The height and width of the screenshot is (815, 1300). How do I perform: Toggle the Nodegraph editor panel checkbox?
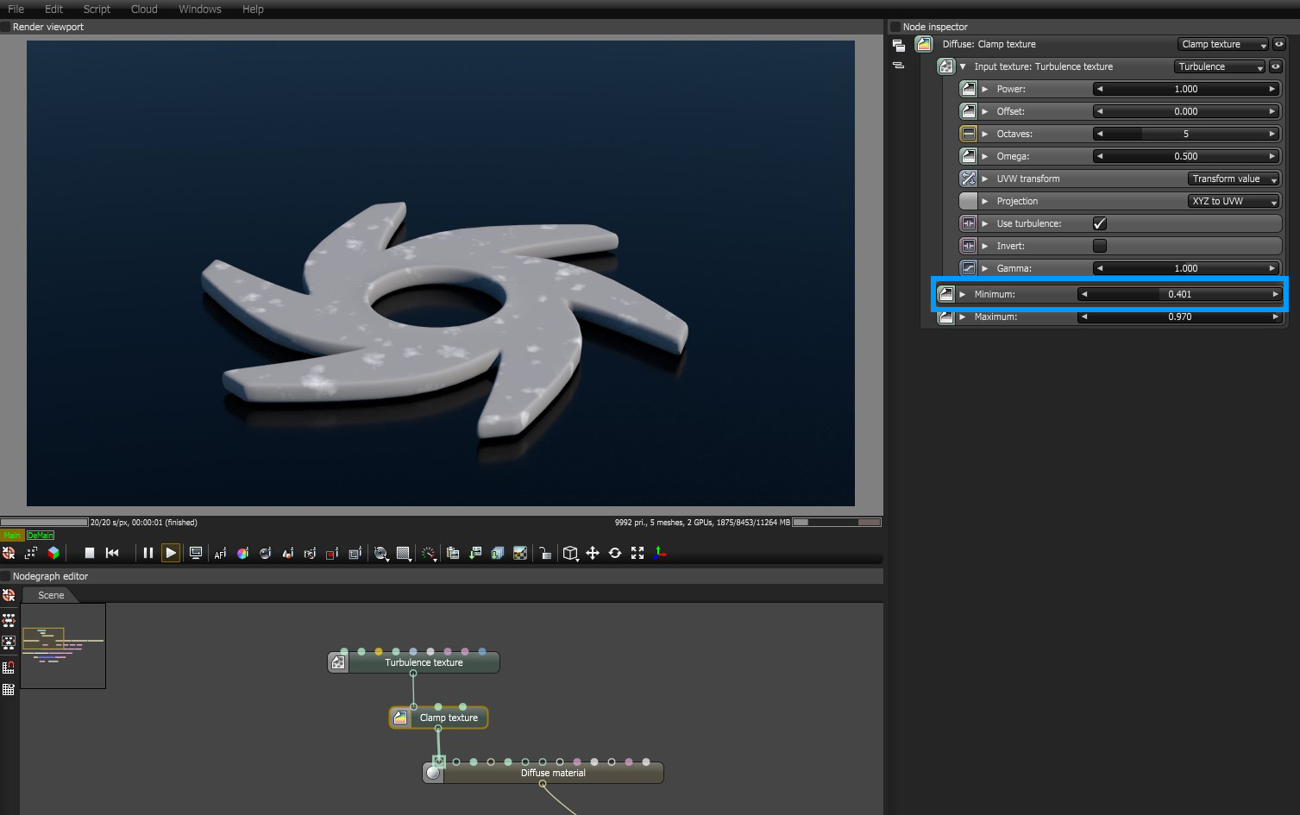(x=5, y=576)
